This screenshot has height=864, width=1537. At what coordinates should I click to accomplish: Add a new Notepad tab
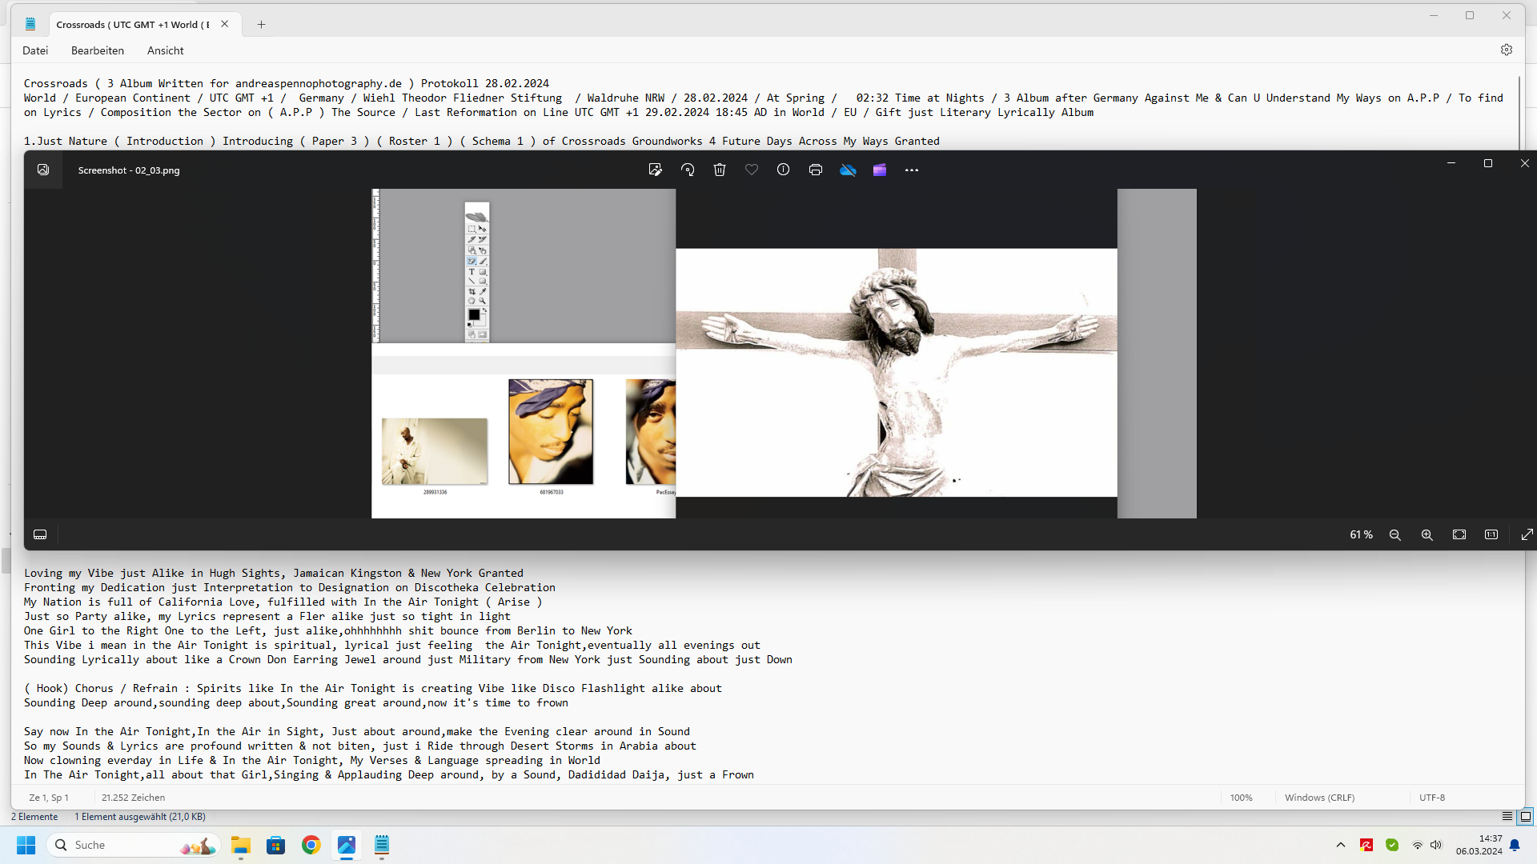coord(261,25)
